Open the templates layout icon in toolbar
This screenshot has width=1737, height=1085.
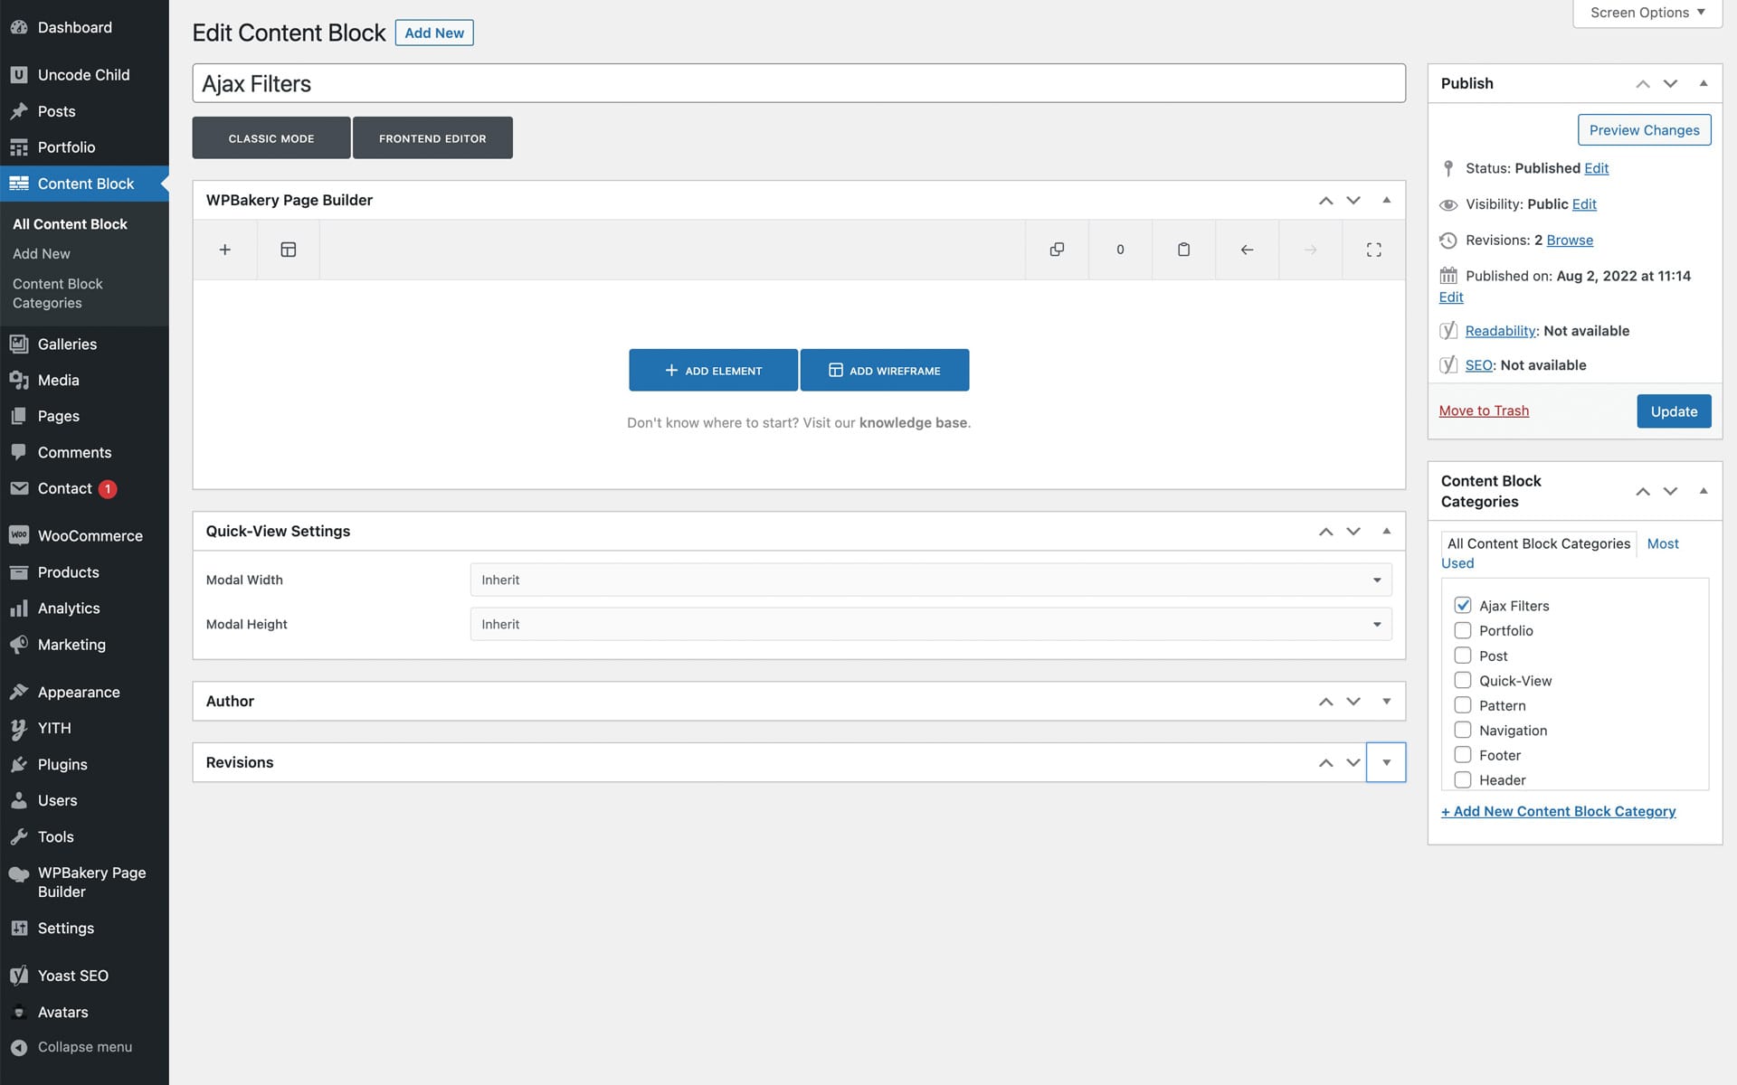click(289, 250)
